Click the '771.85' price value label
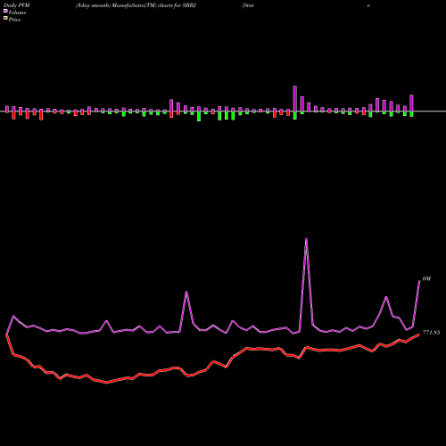 point(431,333)
